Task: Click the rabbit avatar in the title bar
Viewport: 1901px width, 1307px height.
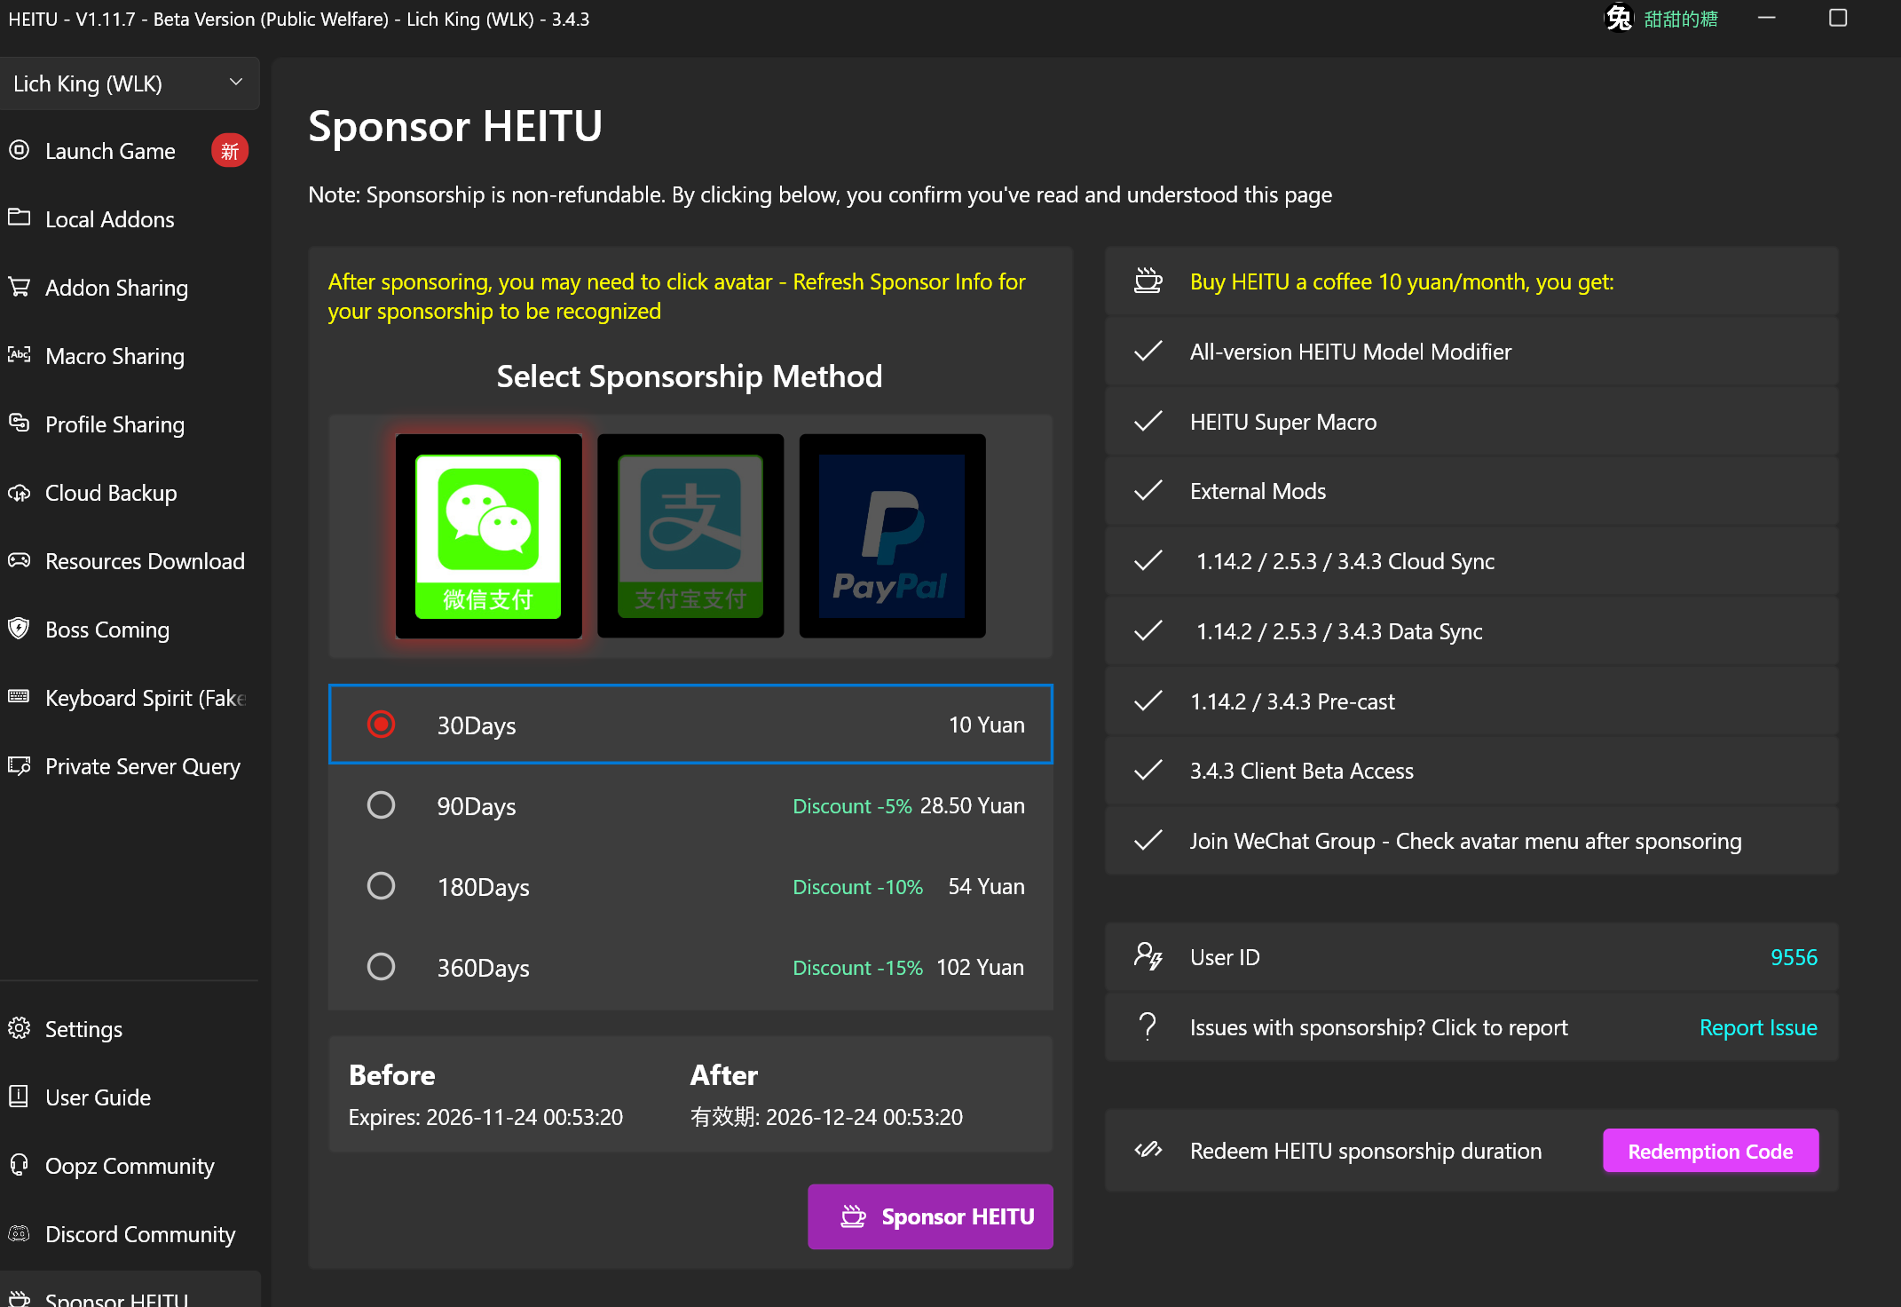Action: tap(1620, 18)
